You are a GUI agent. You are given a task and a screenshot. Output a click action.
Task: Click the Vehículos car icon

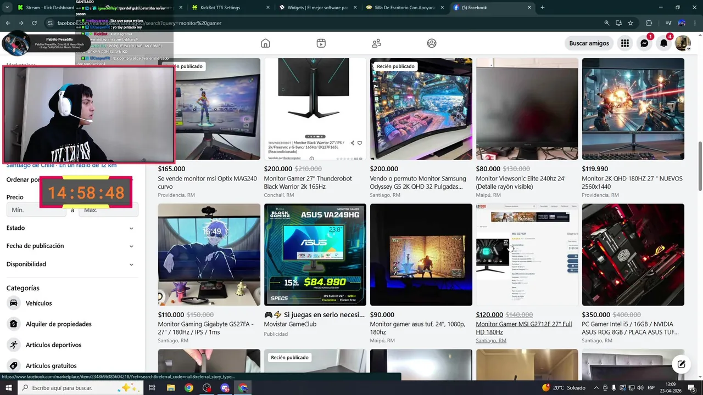14,303
